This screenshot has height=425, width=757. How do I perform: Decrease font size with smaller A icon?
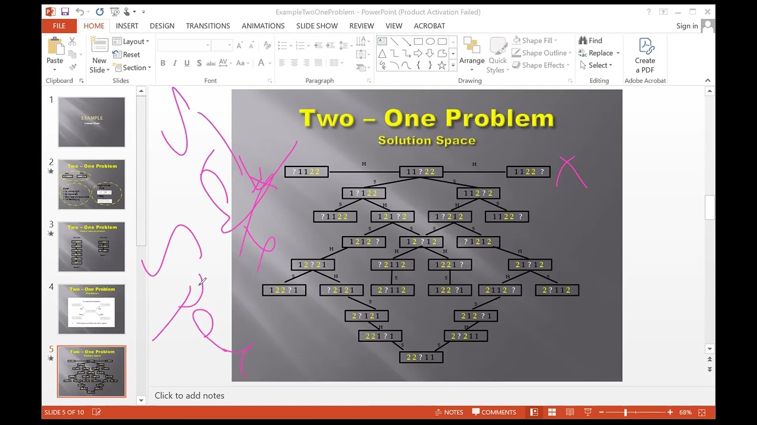click(251, 45)
